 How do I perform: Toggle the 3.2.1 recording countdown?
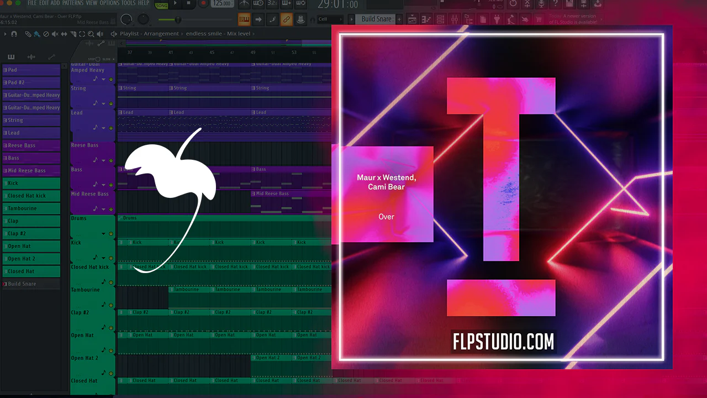coord(272,3)
